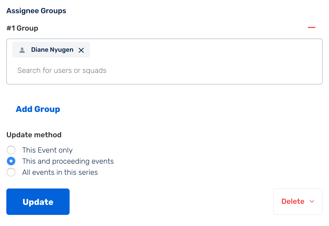Click the 'All events in this series' label

[60, 172]
